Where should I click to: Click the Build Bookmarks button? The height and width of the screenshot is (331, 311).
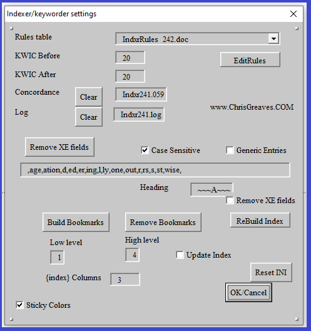76,223
